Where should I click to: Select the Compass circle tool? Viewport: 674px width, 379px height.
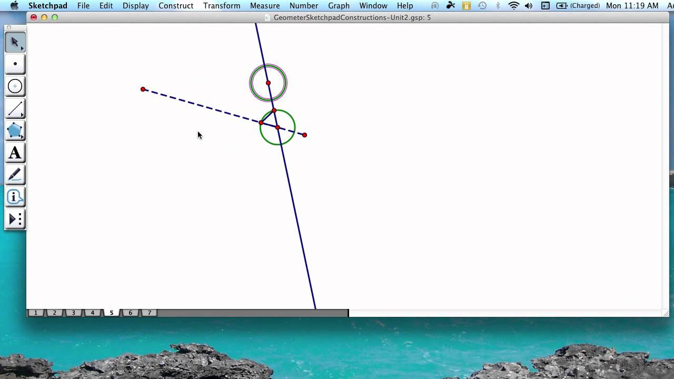click(x=15, y=86)
